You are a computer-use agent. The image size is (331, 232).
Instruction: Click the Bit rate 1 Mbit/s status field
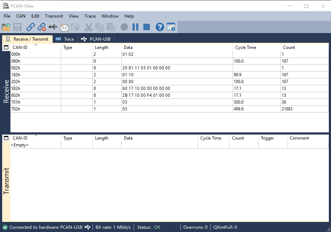[113, 227]
